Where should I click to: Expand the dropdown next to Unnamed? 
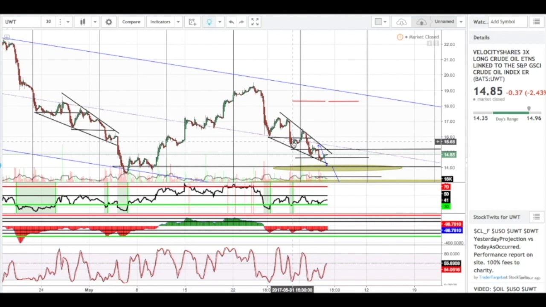(x=461, y=22)
